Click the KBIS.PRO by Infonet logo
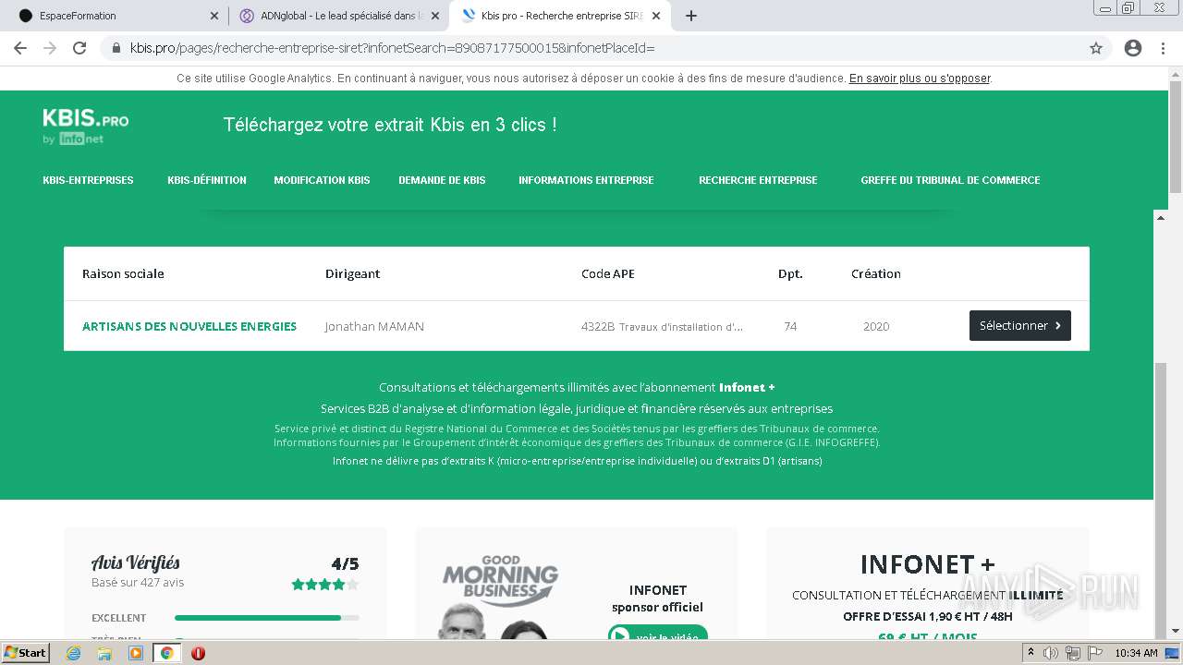This screenshot has height=665, width=1183. [85, 127]
